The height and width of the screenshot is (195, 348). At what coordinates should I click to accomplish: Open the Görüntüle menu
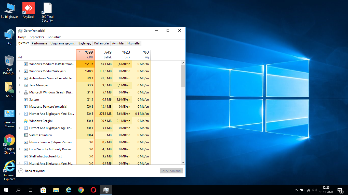pyautogui.click(x=55, y=37)
